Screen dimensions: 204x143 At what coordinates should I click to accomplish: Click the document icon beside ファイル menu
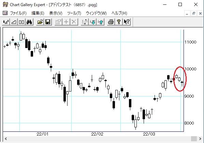click(x=5, y=13)
